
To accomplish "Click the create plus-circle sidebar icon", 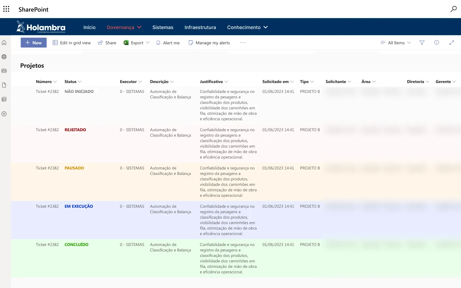I will (4, 114).
